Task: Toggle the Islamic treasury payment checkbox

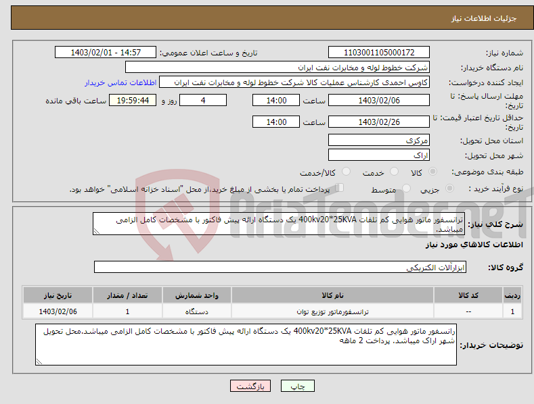Action: [x=340, y=188]
